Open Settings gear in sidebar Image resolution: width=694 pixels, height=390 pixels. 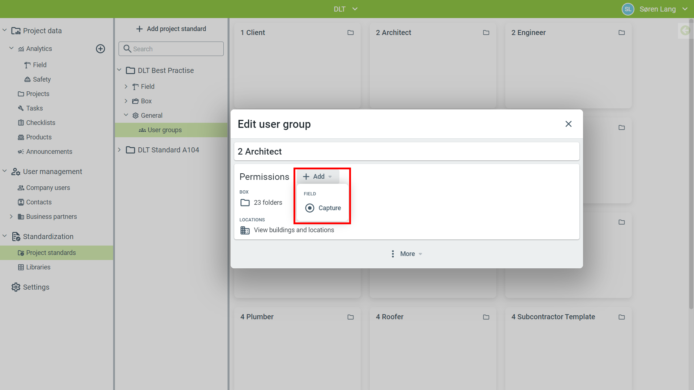click(x=16, y=287)
